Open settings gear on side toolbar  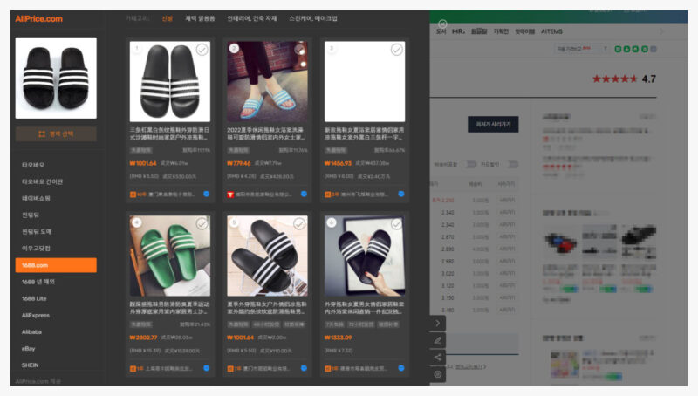coord(438,373)
